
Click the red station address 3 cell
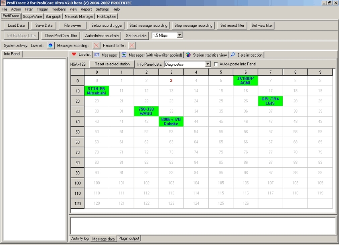click(171, 80)
